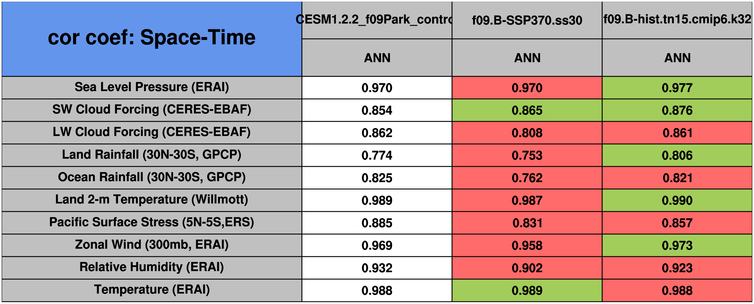This screenshot has height=304, width=754.
Task: Select the Land 2-m Temperature (Willmott) row
Action: click(x=152, y=200)
